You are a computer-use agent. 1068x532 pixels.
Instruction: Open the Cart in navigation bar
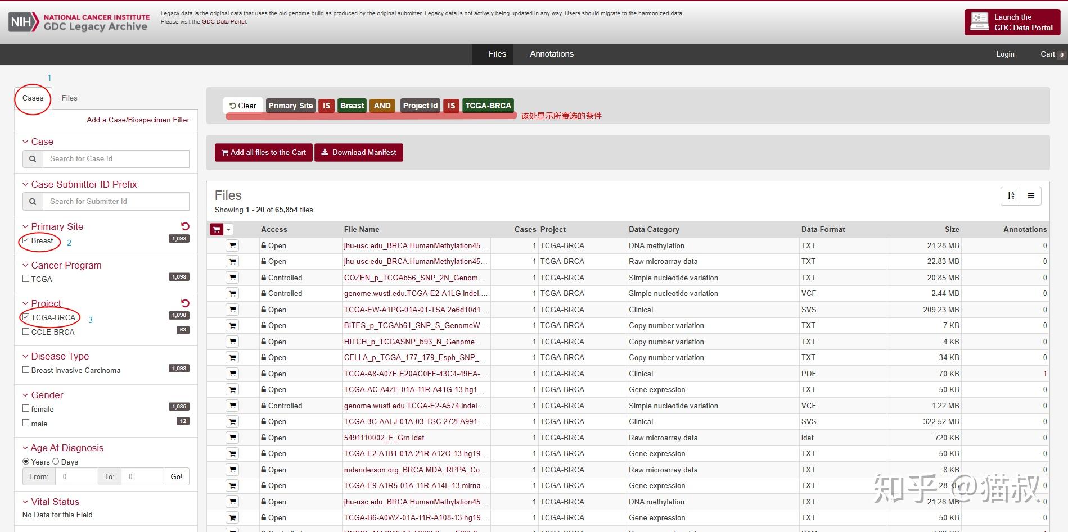tap(1052, 54)
